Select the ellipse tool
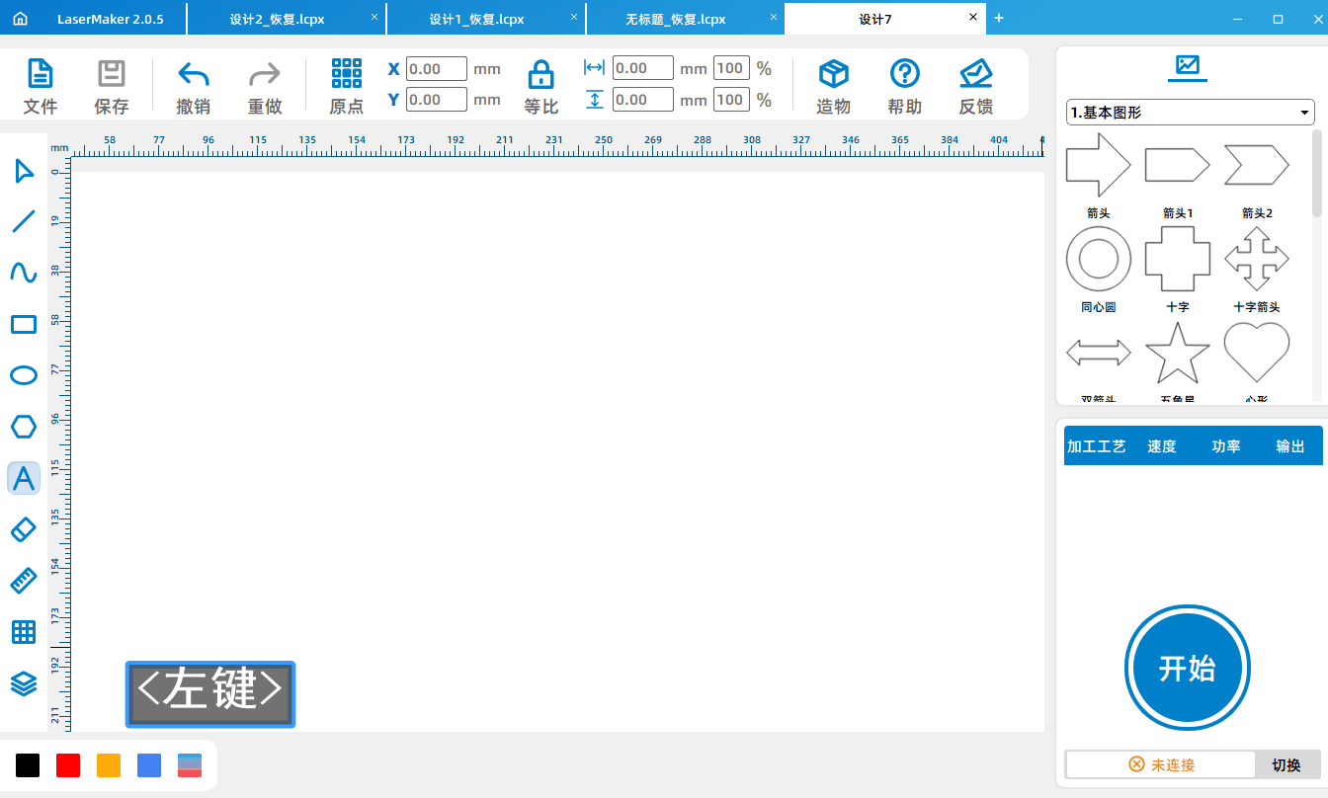This screenshot has height=798, width=1328. pyautogui.click(x=24, y=375)
